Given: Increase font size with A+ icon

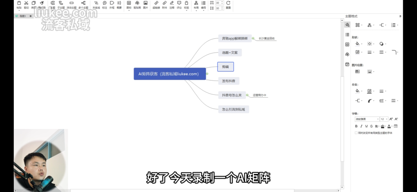Looking at the screenshot, I should pos(391,119).
